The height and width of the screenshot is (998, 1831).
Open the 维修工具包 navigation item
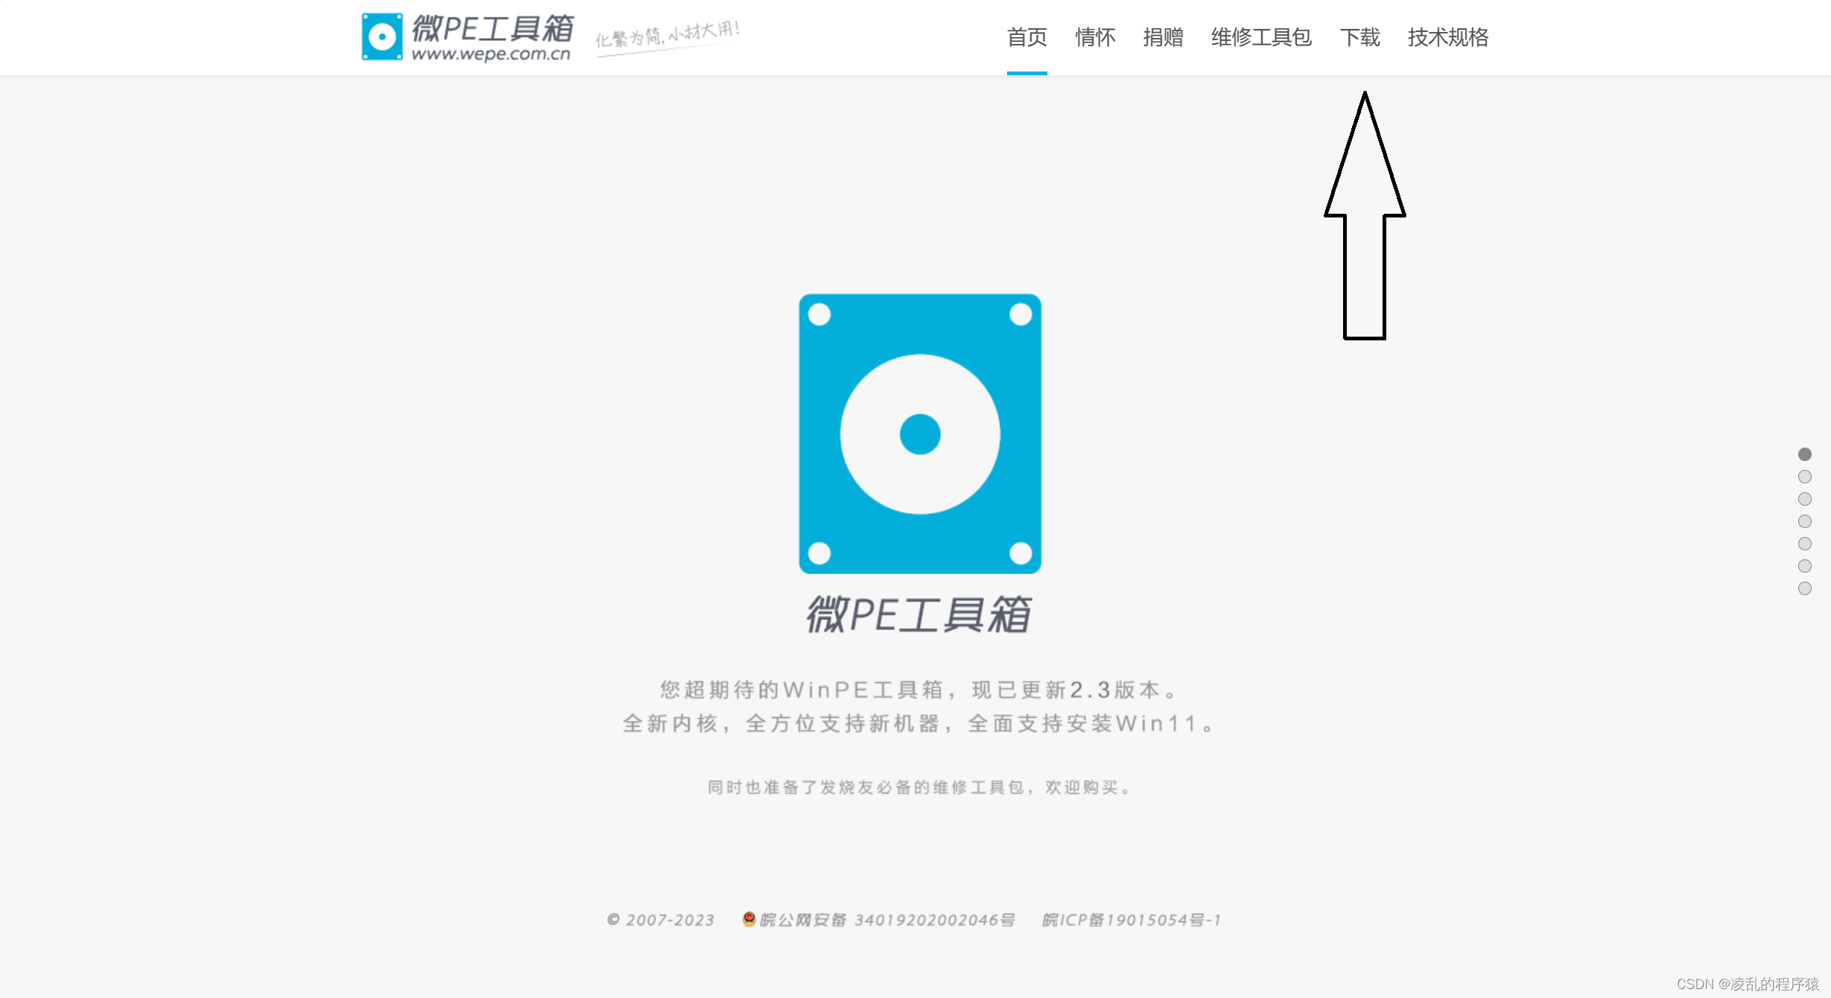pyautogui.click(x=1261, y=37)
